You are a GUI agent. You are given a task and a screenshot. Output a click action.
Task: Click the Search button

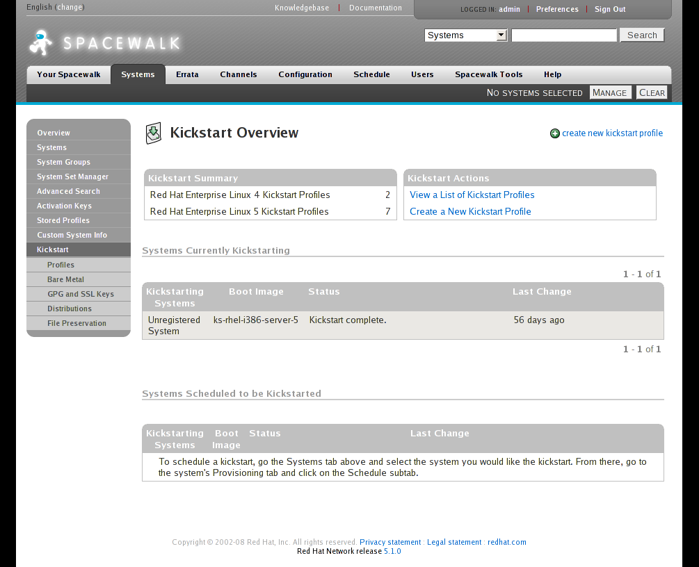click(642, 35)
